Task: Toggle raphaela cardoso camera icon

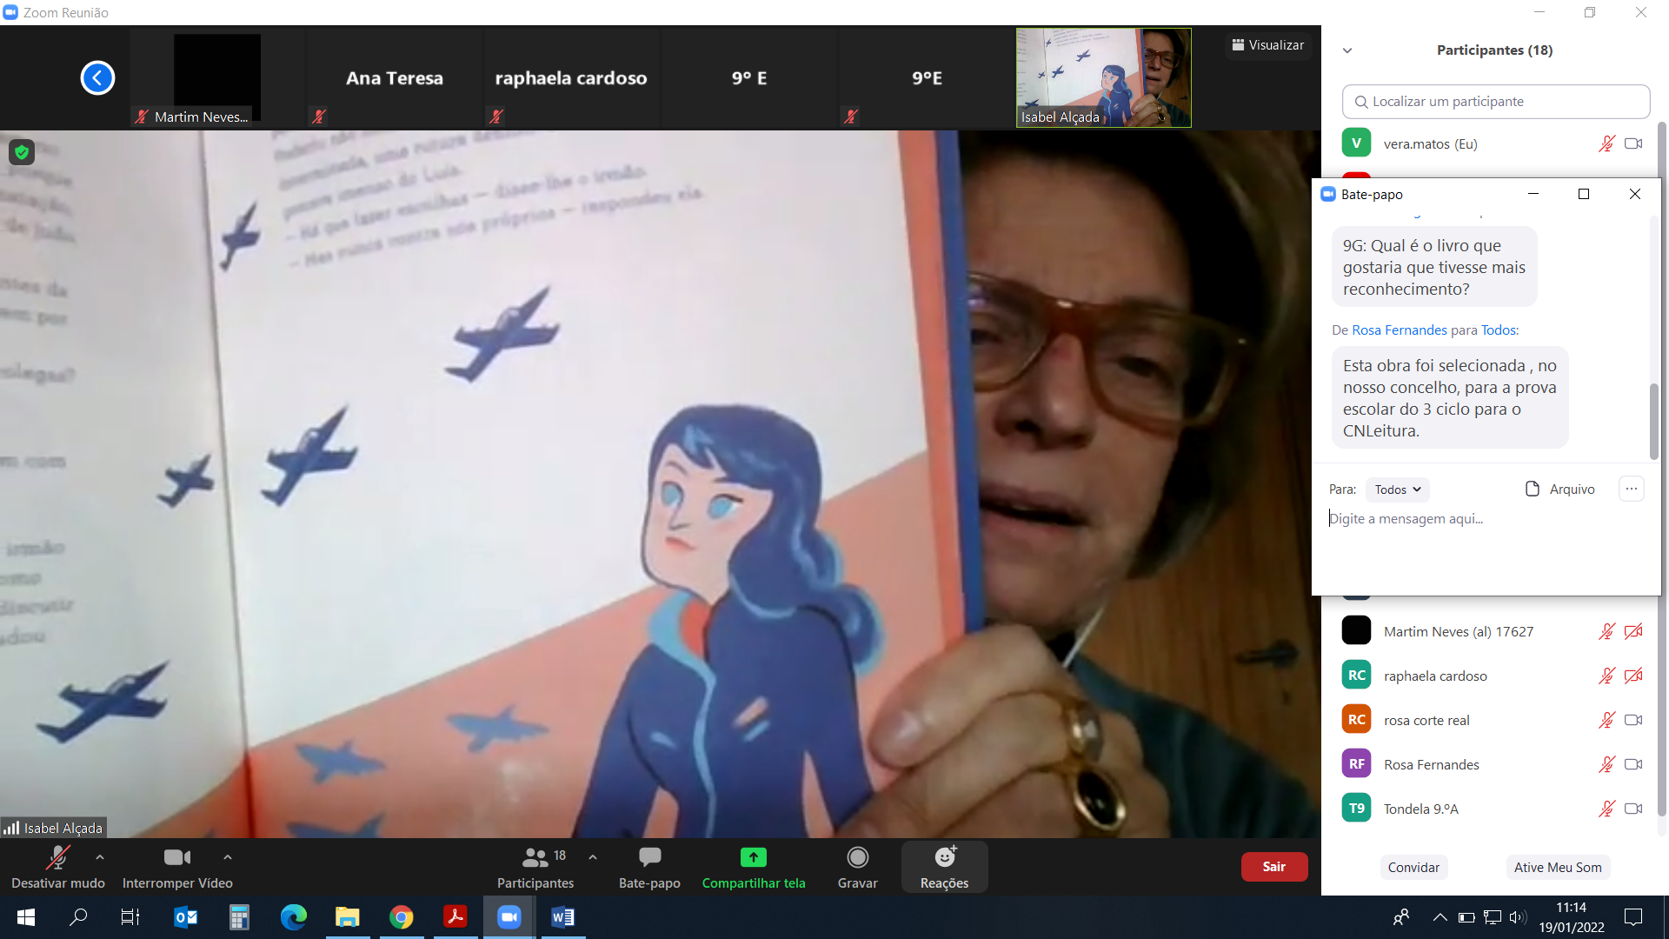Action: click(x=1633, y=676)
